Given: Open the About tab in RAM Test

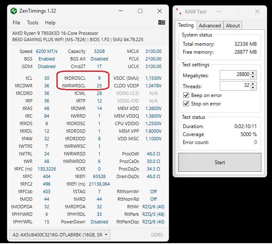Looking at the screenshot, I should (x=233, y=26).
